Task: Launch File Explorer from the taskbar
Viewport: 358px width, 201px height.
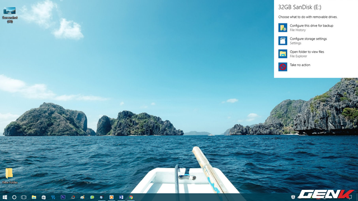Action: tap(34, 197)
